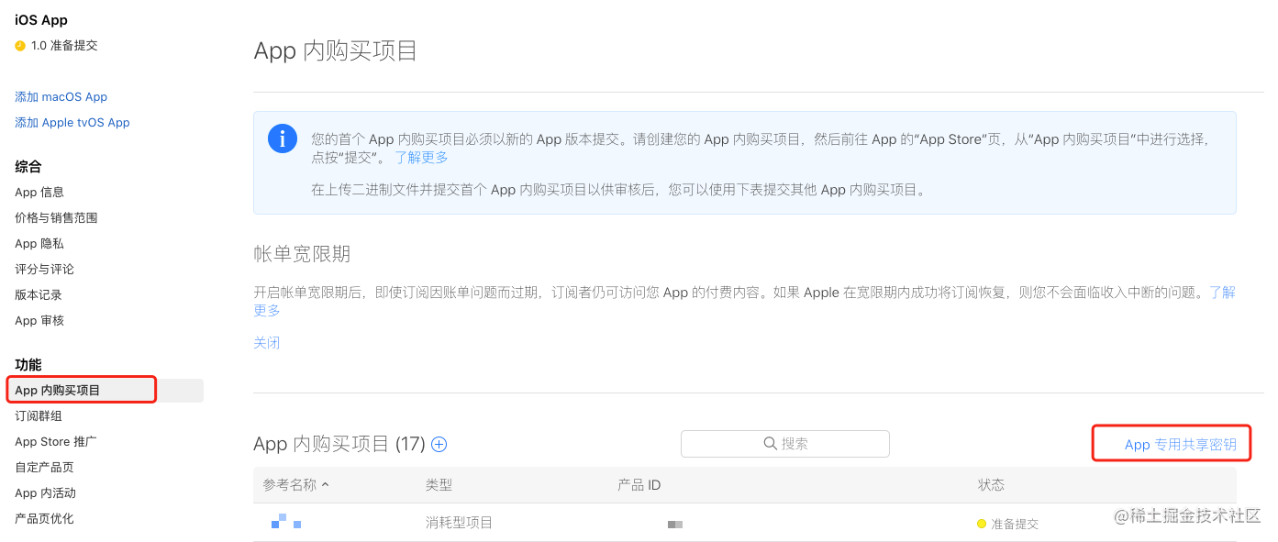
Task: Go to the "App 隐私" page
Action: (x=39, y=243)
